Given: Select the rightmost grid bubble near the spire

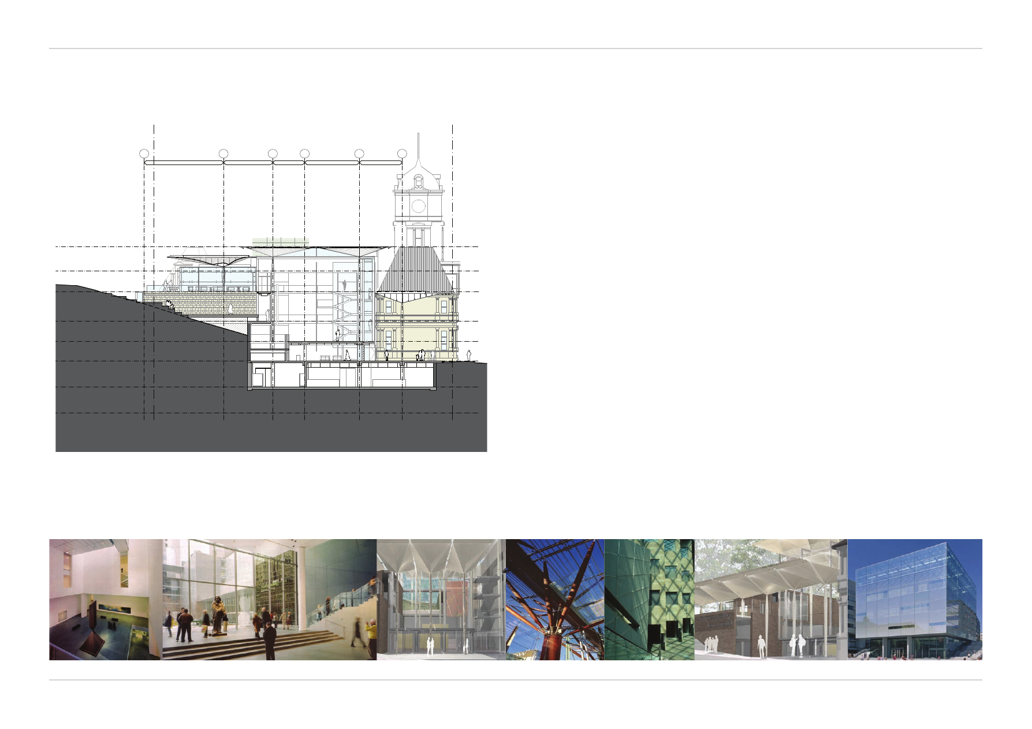Looking at the screenshot, I should (403, 154).
